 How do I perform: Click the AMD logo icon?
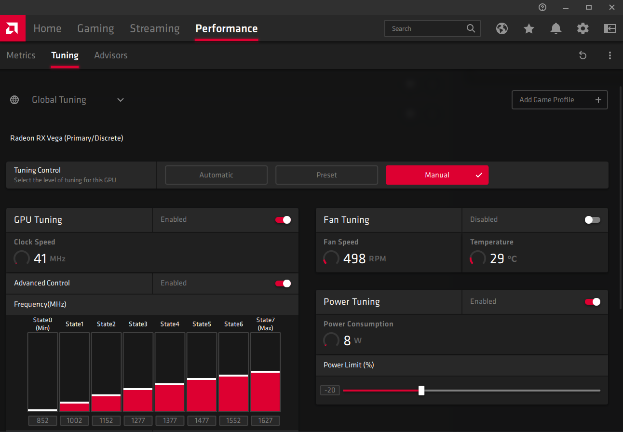[13, 28]
